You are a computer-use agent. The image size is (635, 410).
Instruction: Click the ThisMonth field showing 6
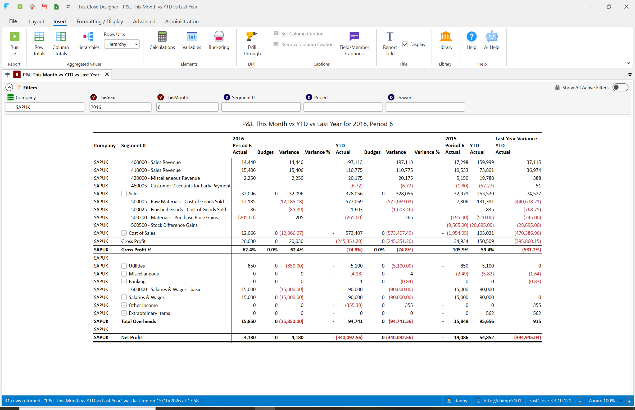click(187, 107)
